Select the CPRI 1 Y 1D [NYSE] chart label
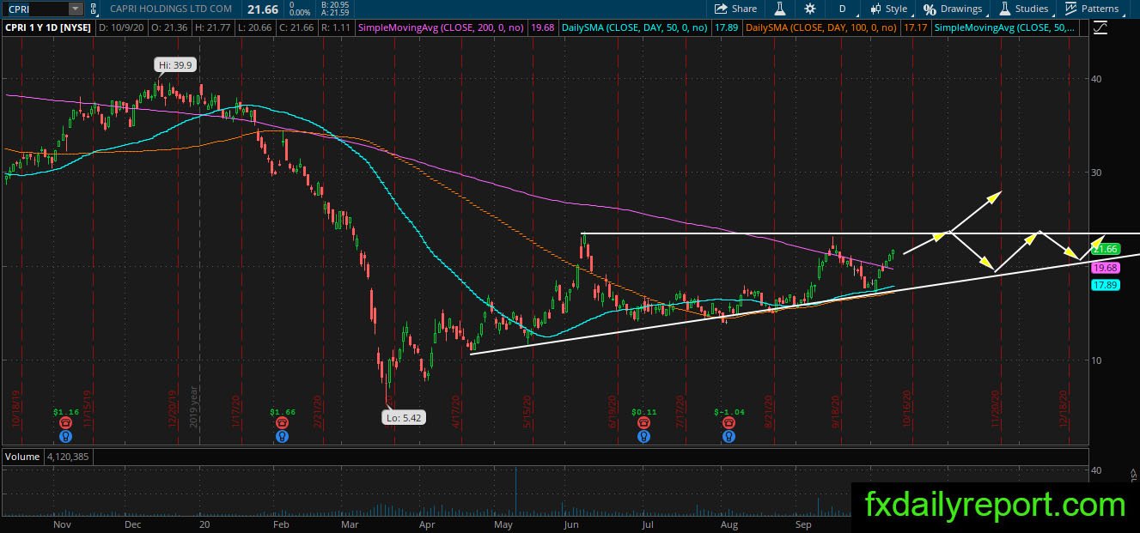The image size is (1140, 533). pos(48,28)
